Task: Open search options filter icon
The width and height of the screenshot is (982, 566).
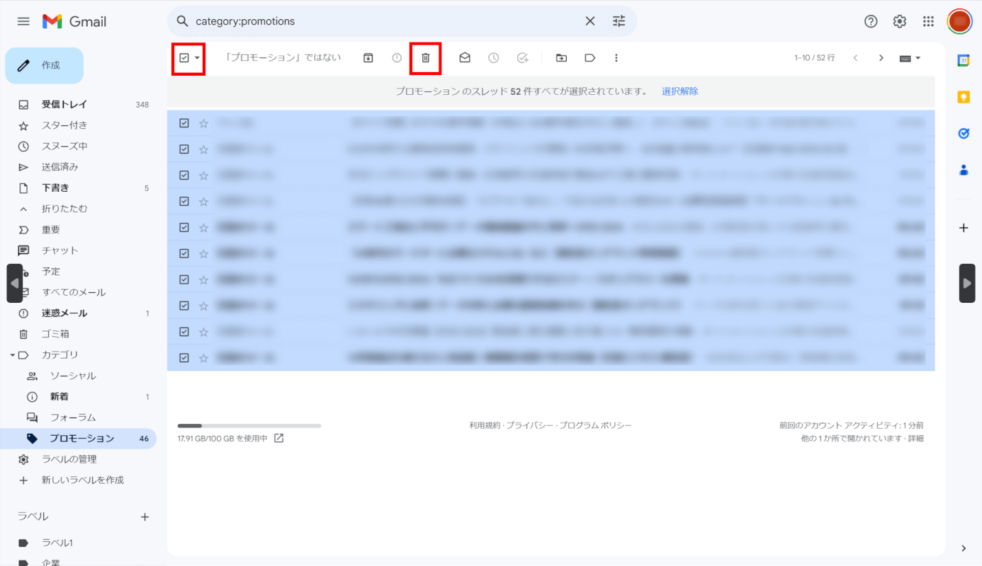Action: [x=619, y=21]
